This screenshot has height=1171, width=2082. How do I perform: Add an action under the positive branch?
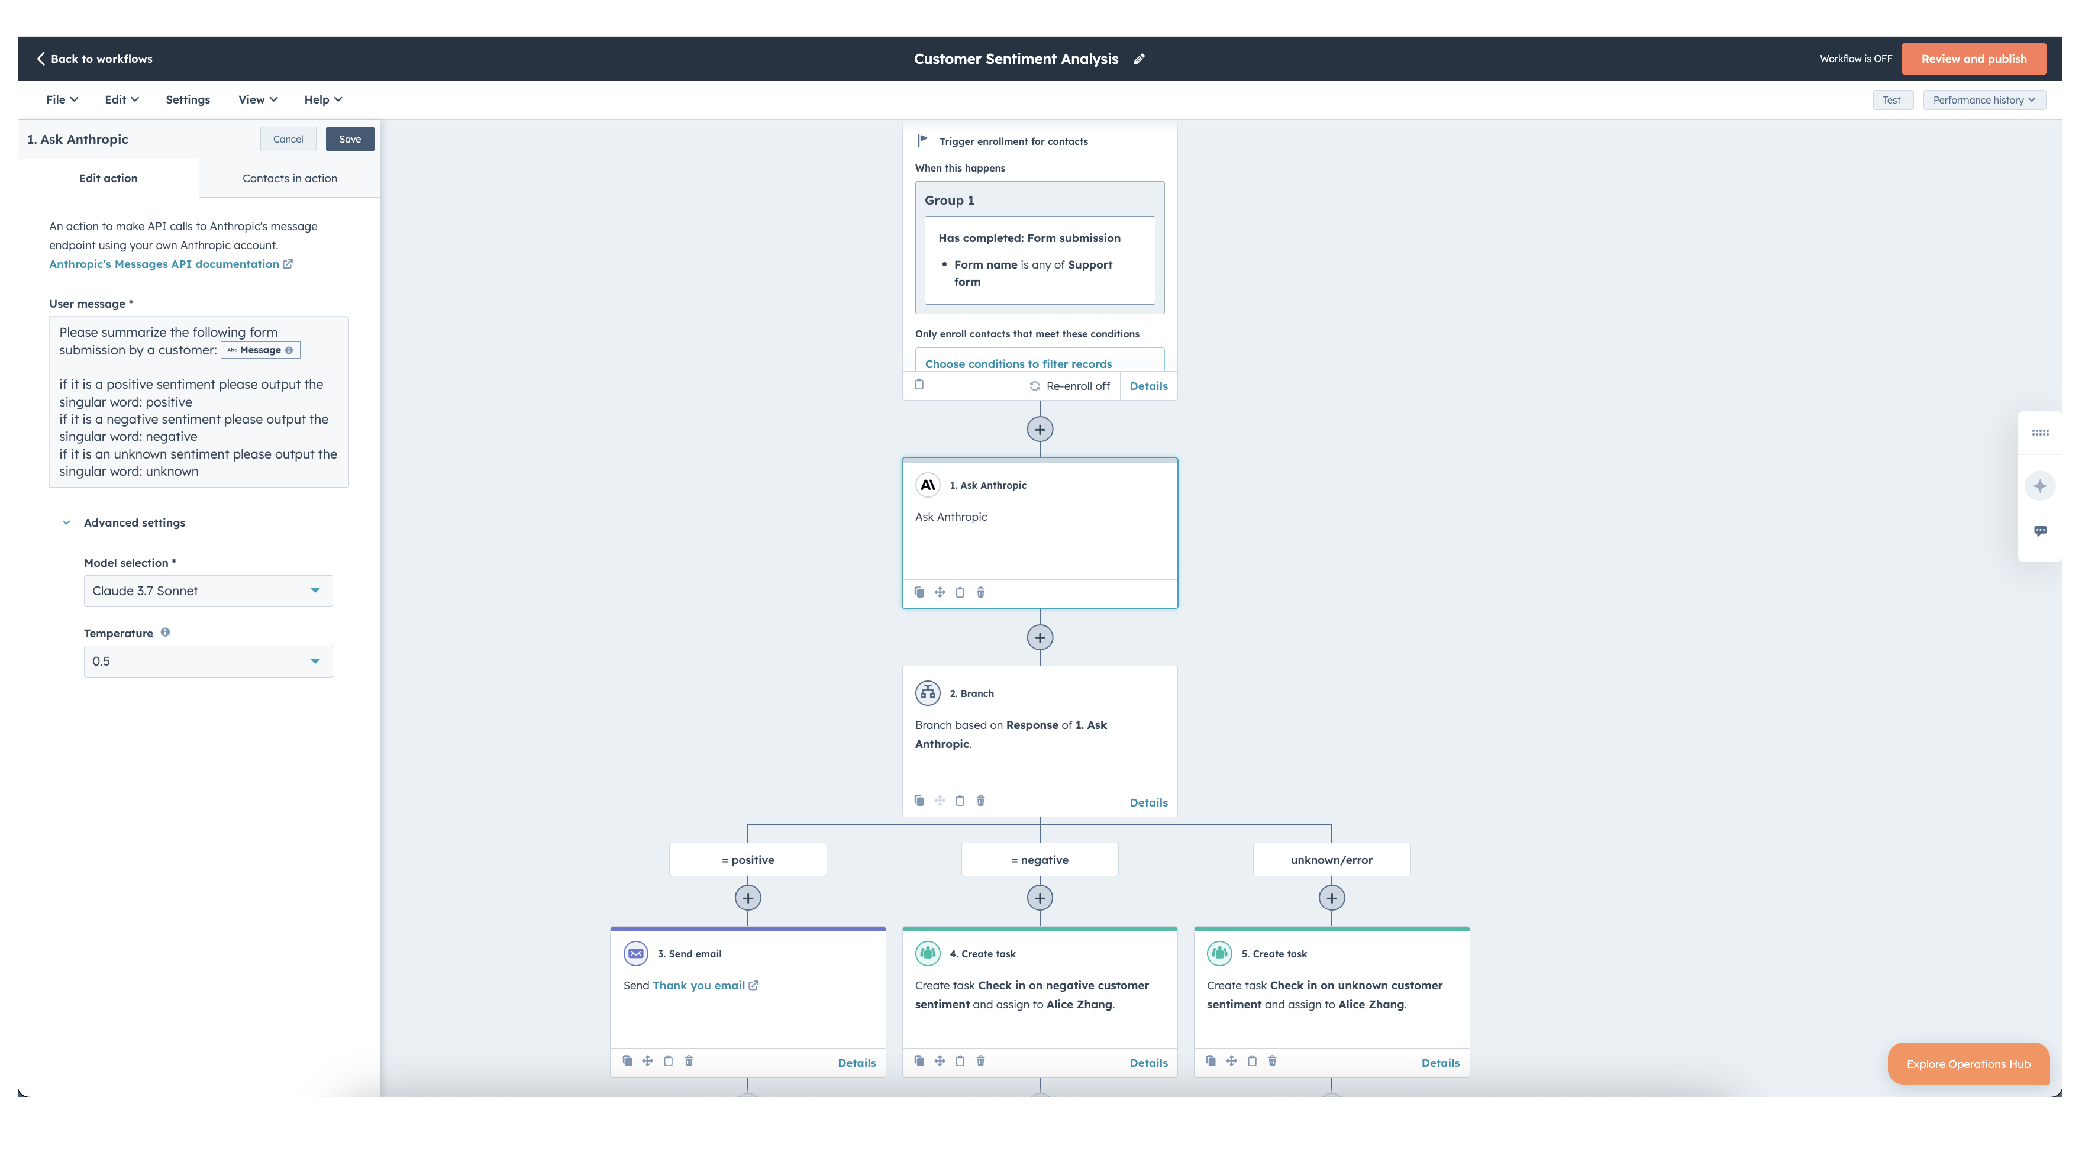(x=748, y=898)
